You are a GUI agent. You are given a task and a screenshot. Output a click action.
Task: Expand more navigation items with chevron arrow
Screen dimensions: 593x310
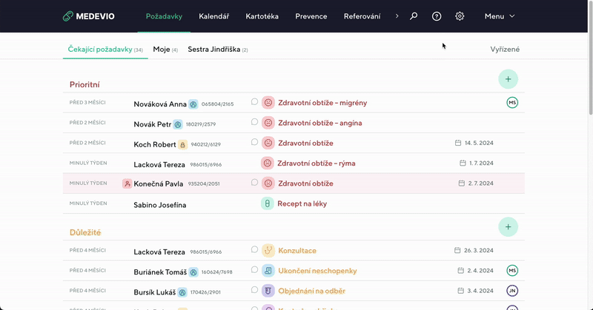(x=397, y=16)
